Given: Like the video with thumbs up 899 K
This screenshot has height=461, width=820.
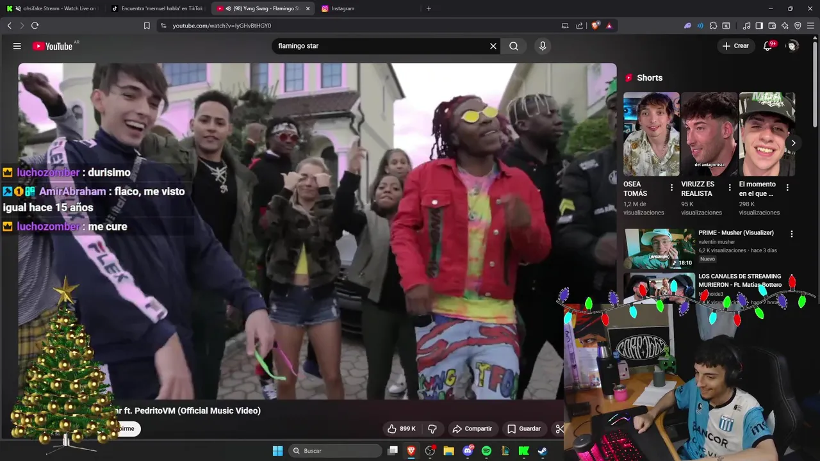Looking at the screenshot, I should (402, 428).
